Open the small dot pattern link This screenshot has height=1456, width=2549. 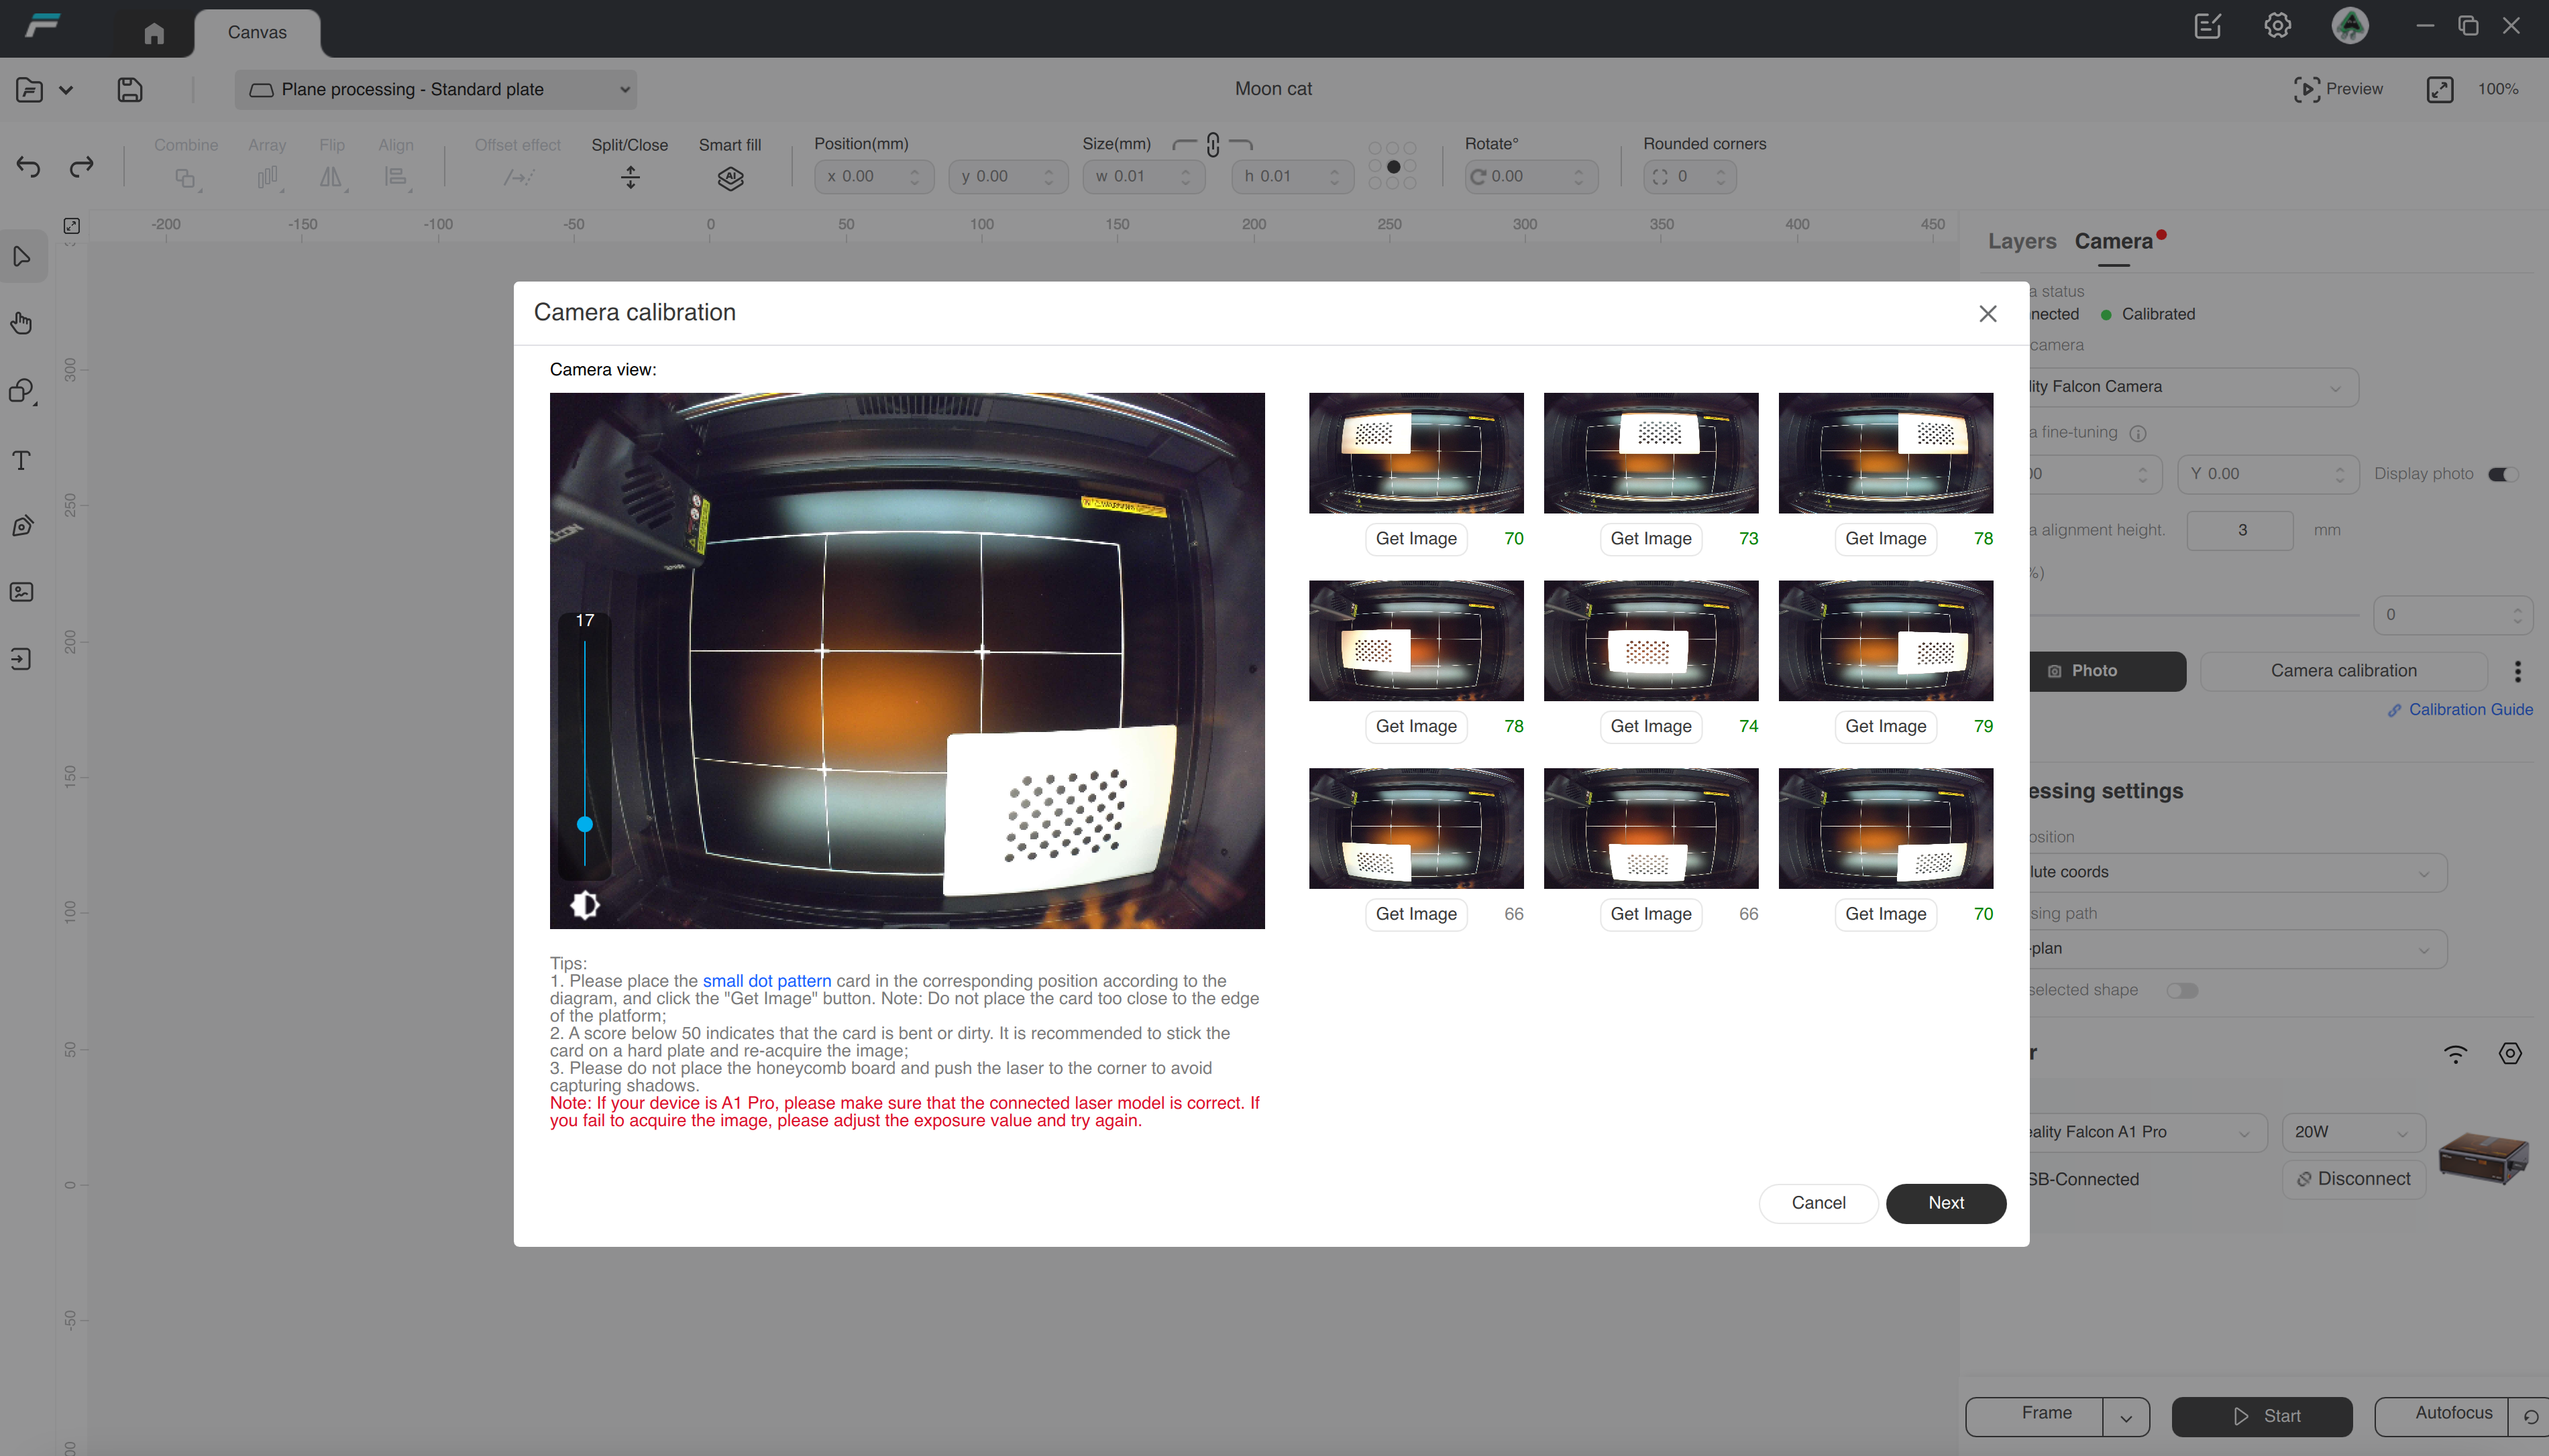tap(766, 981)
